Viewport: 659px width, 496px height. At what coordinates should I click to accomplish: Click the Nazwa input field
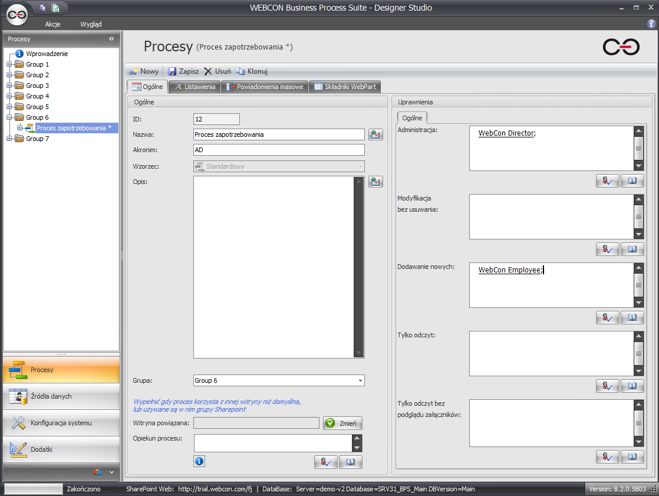tap(279, 134)
